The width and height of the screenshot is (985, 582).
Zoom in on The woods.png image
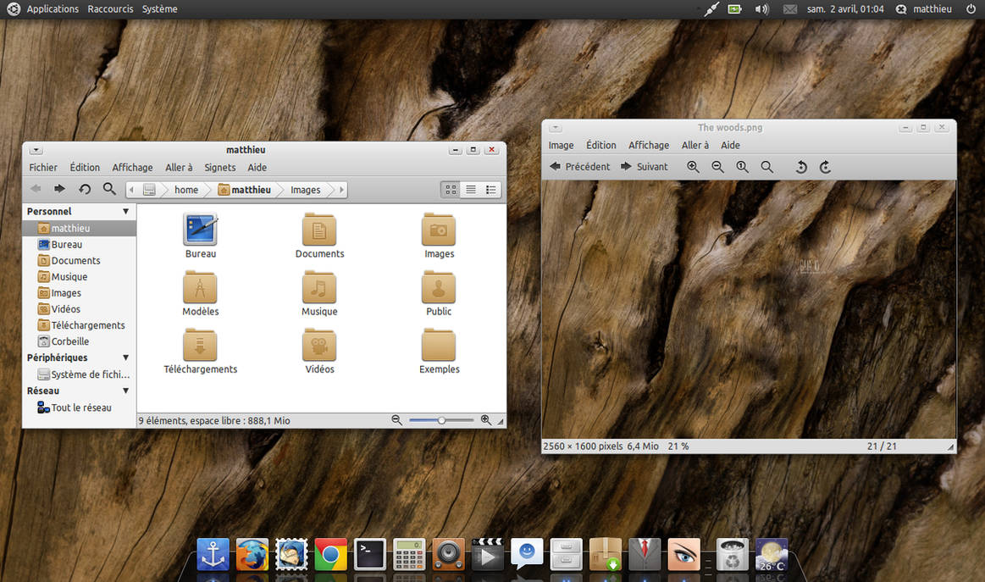(x=693, y=167)
